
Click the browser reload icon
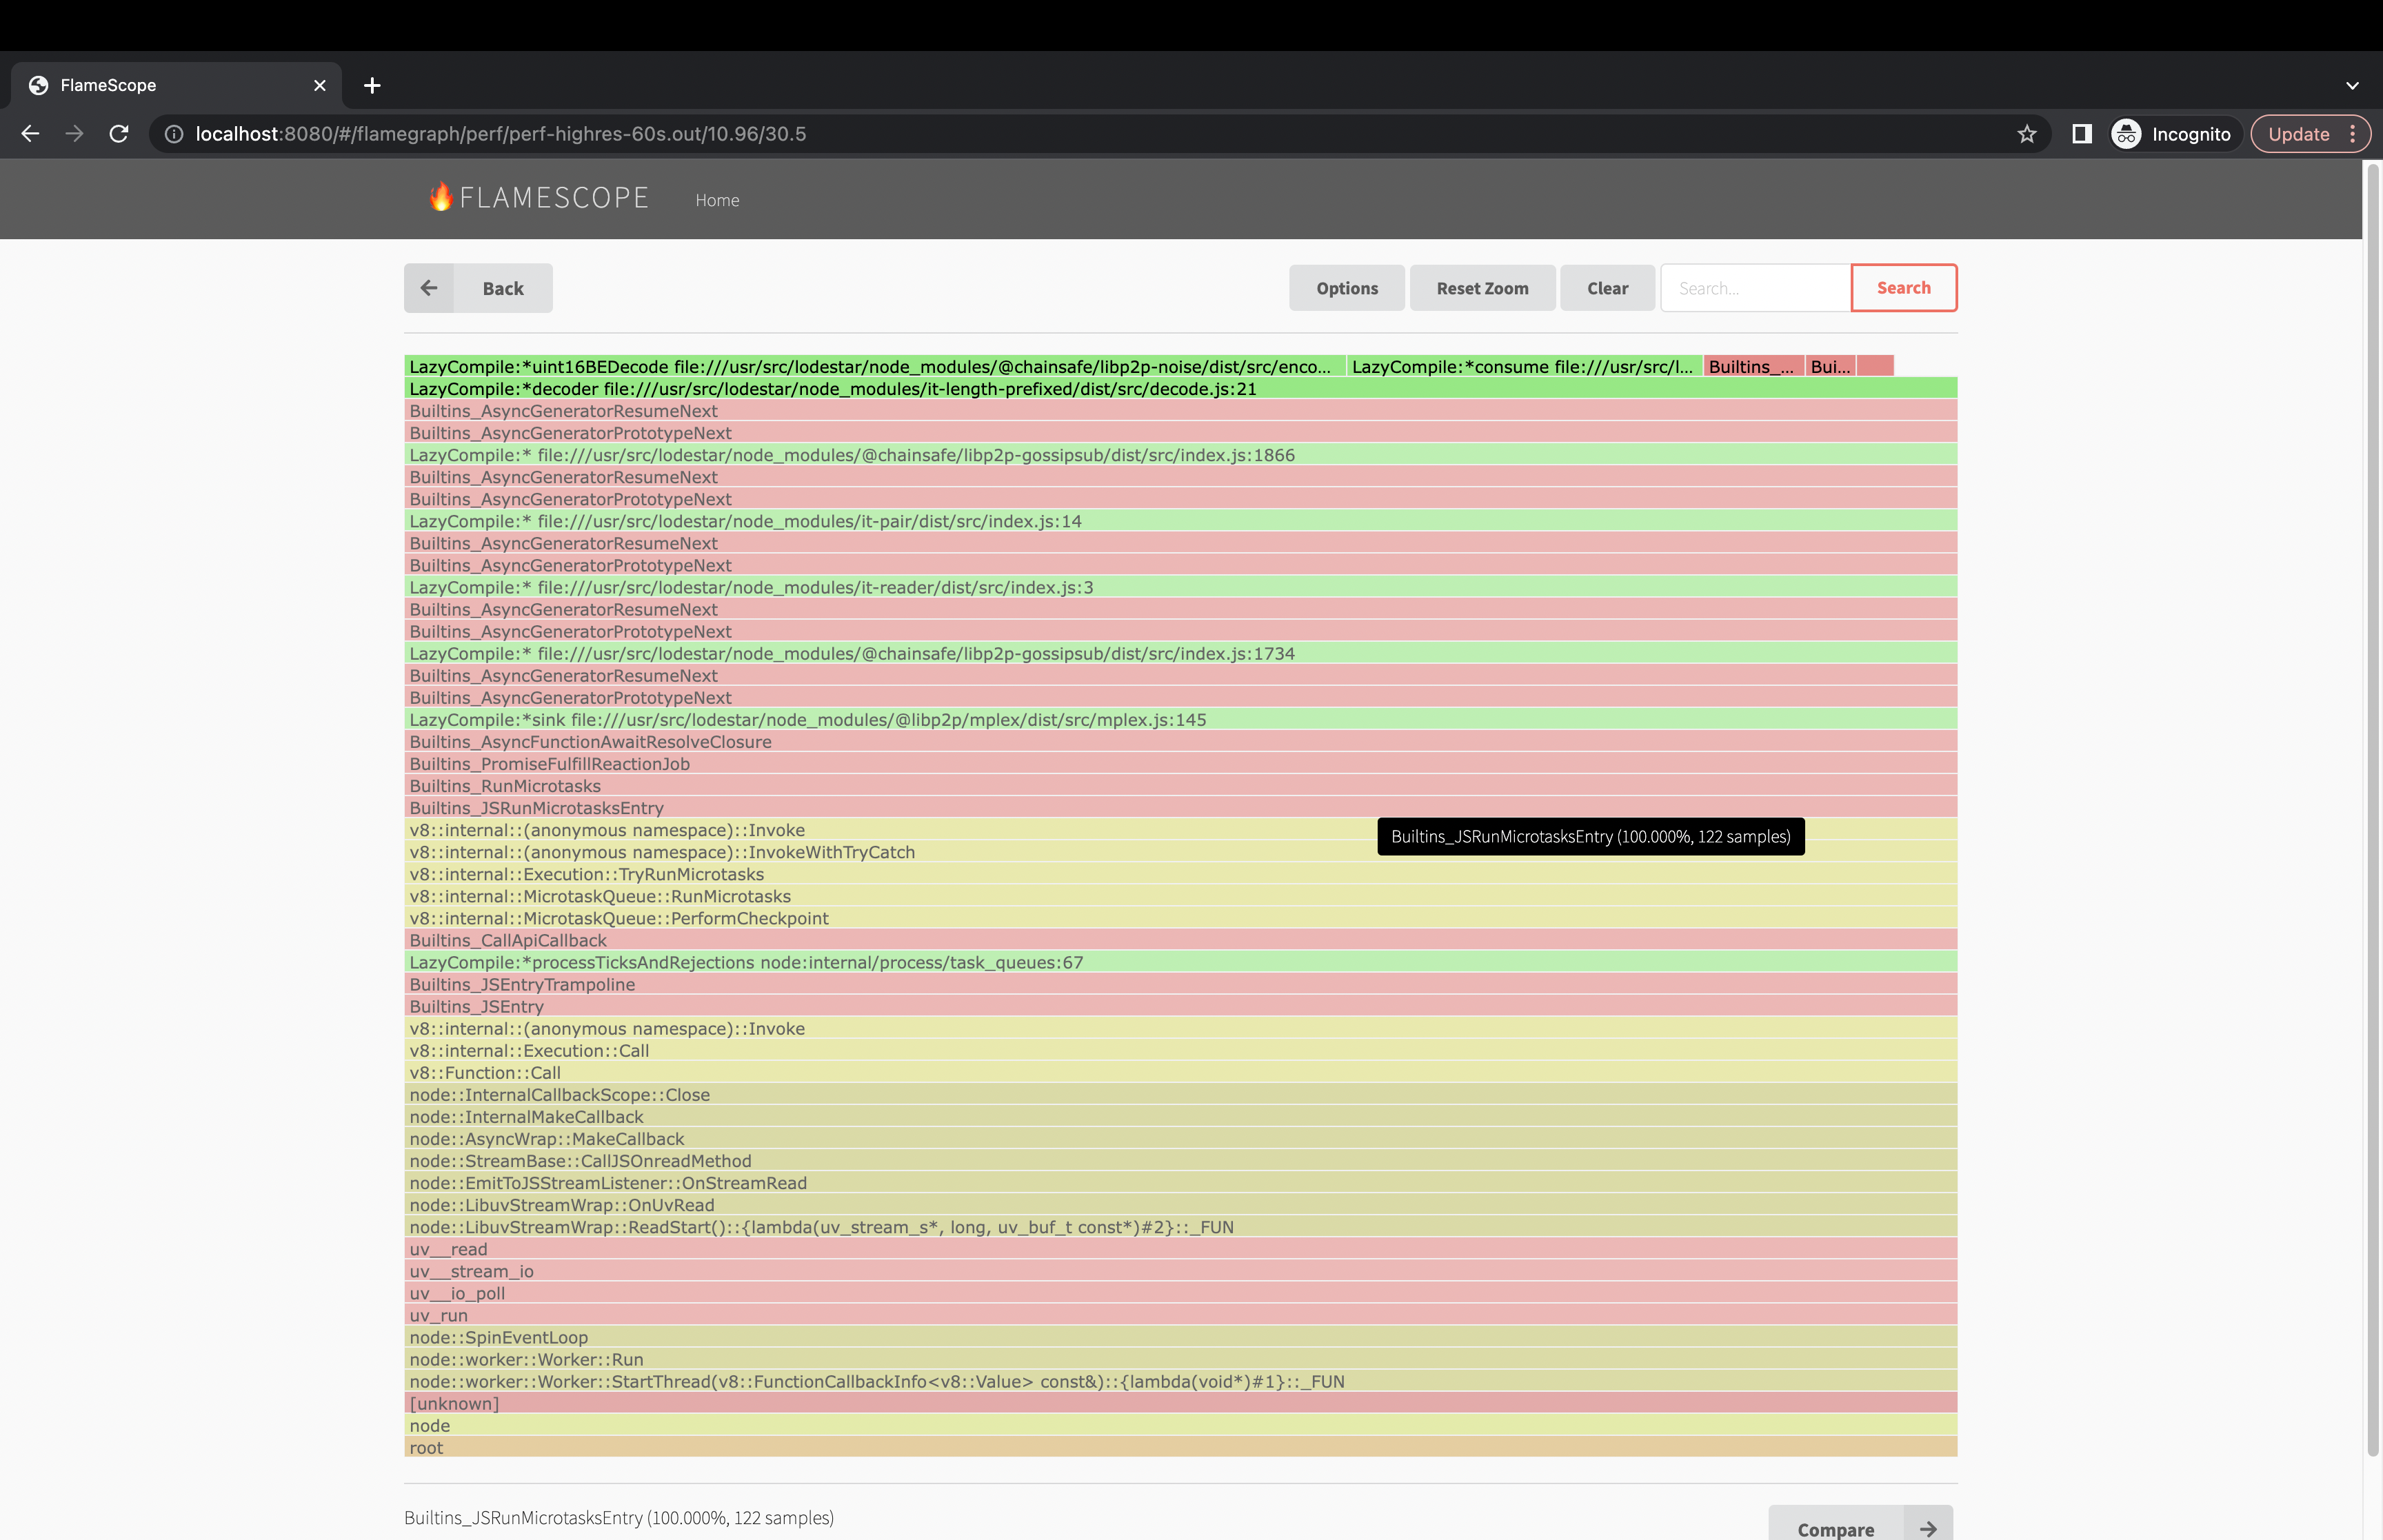[119, 134]
